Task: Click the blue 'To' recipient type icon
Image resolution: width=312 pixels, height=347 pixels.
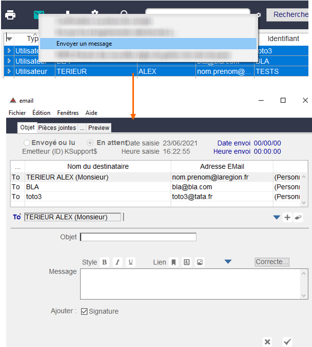Action: (17, 217)
